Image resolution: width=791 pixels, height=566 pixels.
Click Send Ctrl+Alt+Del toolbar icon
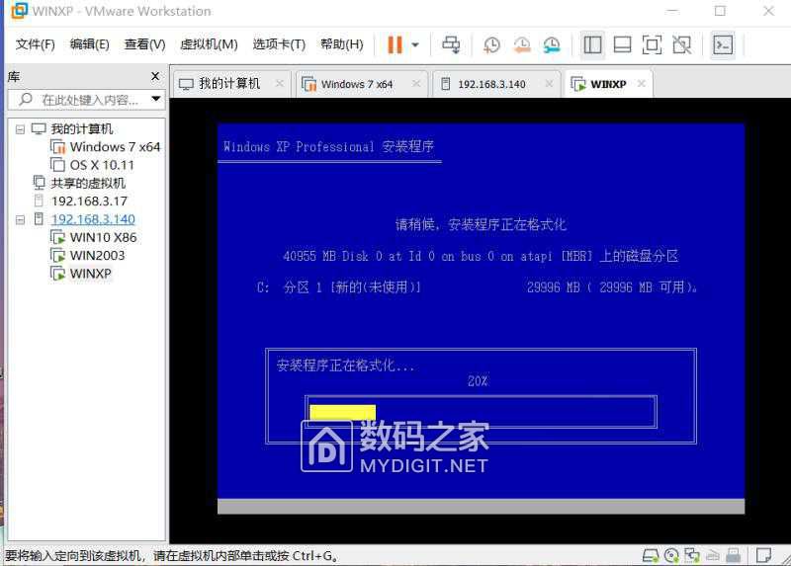[x=451, y=44]
